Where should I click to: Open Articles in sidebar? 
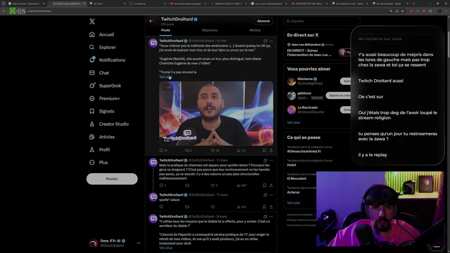(x=102, y=137)
